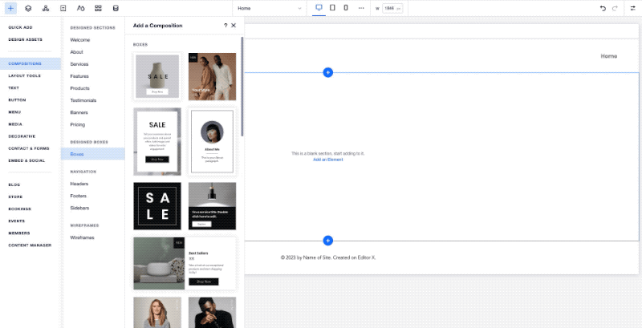The width and height of the screenshot is (642, 328).
Task: Open the Content Manager database icon
Action: 116,8
